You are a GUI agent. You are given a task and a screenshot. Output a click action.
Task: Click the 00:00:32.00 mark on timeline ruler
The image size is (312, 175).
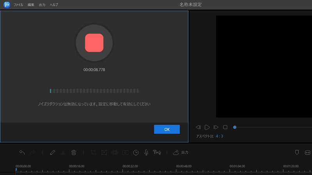coord(130,166)
